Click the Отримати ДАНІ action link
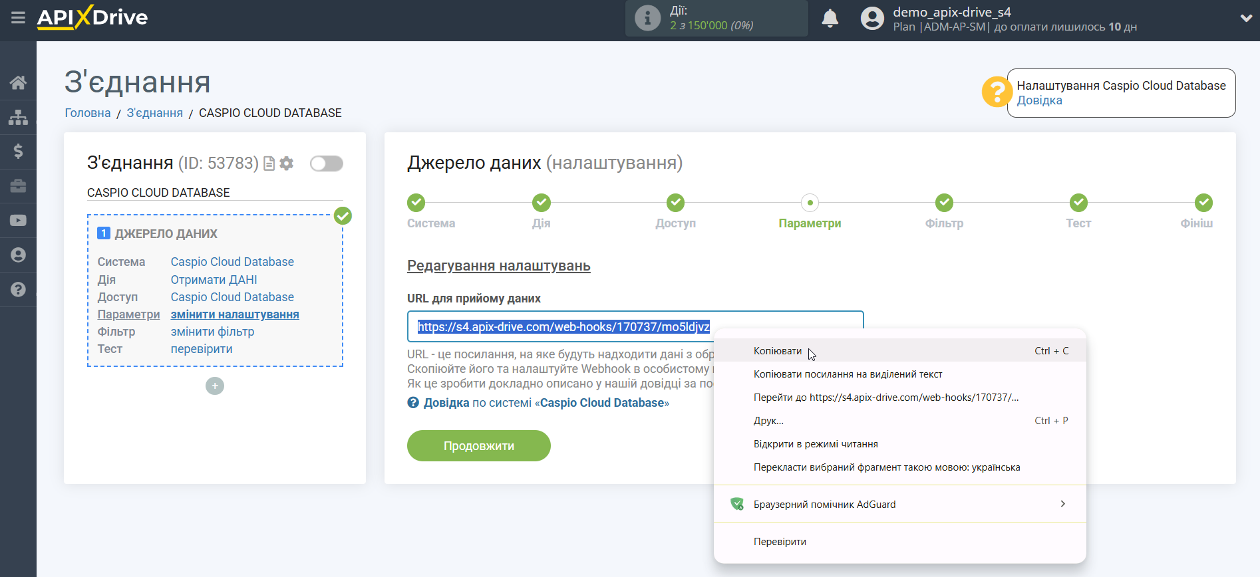The height and width of the screenshot is (577, 1260). click(214, 280)
